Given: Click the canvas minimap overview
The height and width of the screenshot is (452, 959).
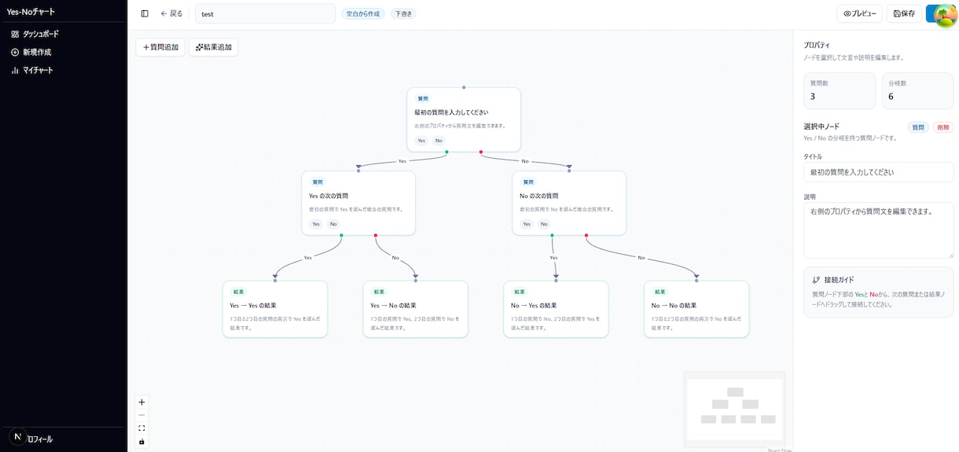Looking at the screenshot, I should click(734, 410).
